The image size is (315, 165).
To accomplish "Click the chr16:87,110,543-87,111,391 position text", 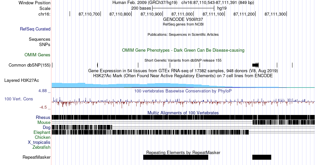I will tap(218, 3).
